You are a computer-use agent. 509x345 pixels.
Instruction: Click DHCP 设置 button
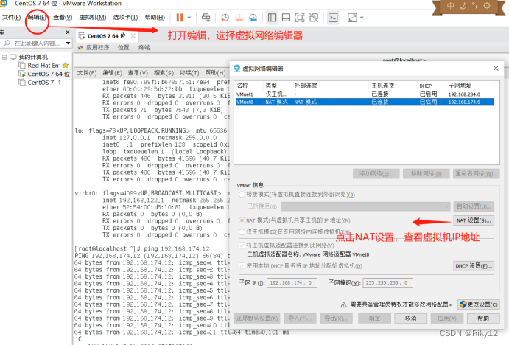474,265
